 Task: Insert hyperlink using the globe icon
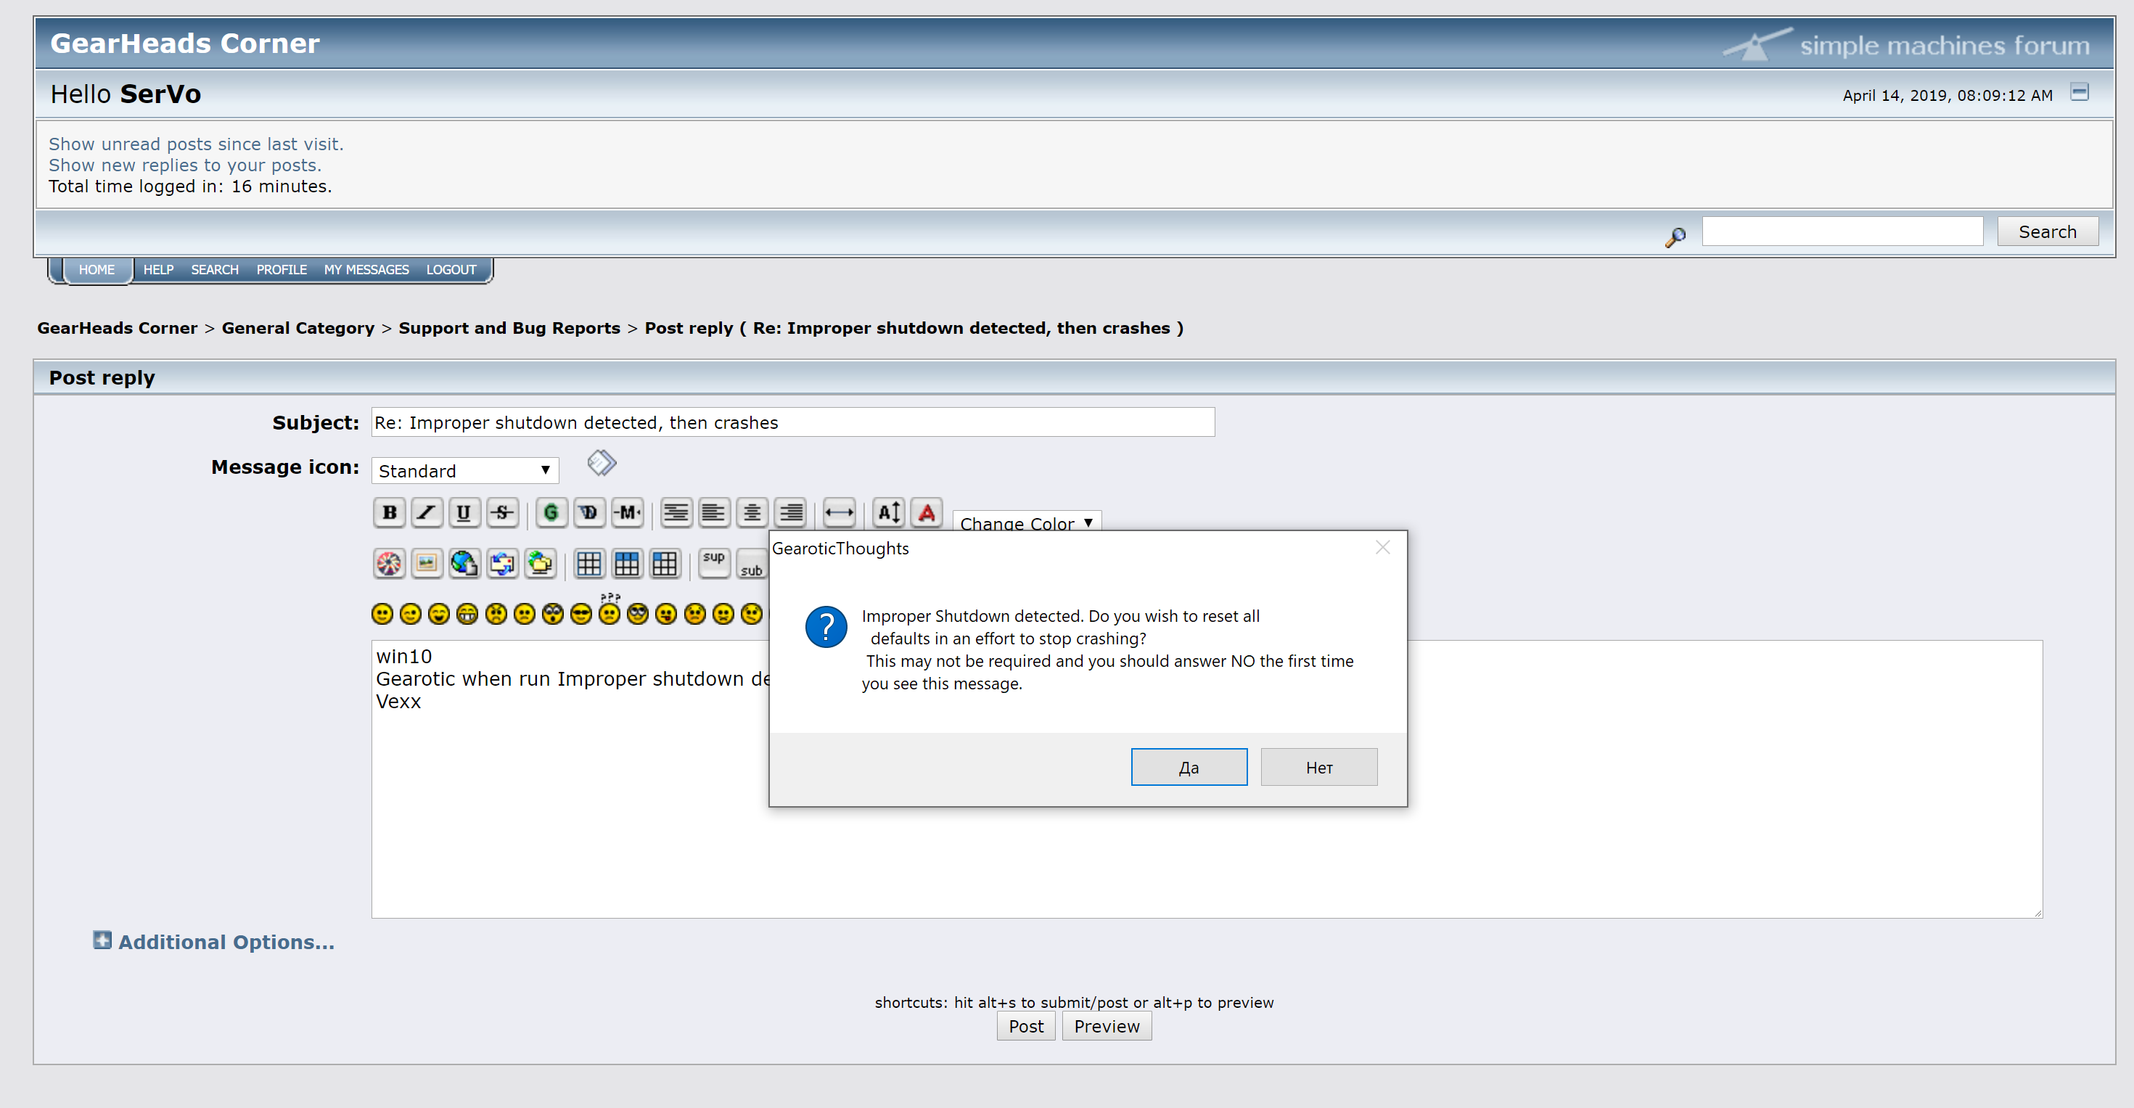pos(464,565)
